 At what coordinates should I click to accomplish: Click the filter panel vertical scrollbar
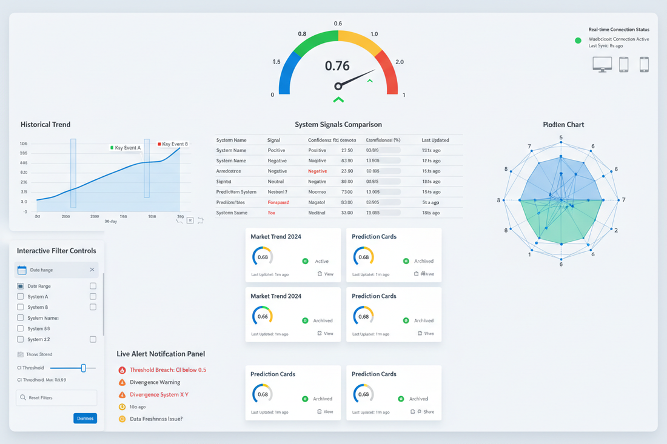coord(103,305)
